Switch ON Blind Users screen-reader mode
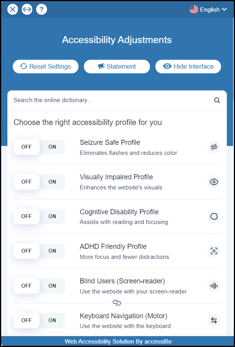 tap(52, 286)
